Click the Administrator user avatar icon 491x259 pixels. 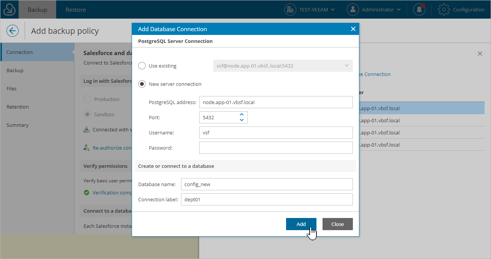click(353, 9)
